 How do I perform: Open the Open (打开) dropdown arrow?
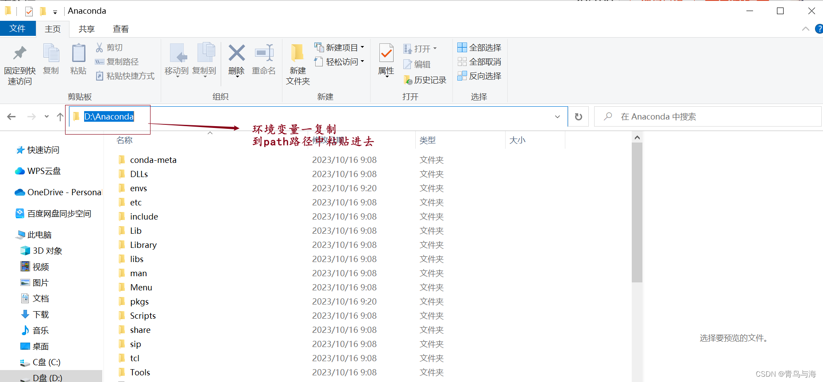435,48
